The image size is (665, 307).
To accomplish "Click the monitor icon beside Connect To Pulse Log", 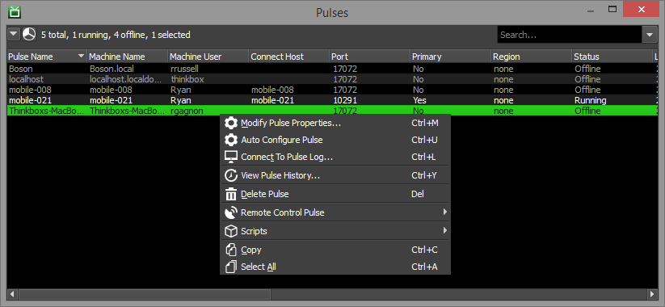I will 231,157.
